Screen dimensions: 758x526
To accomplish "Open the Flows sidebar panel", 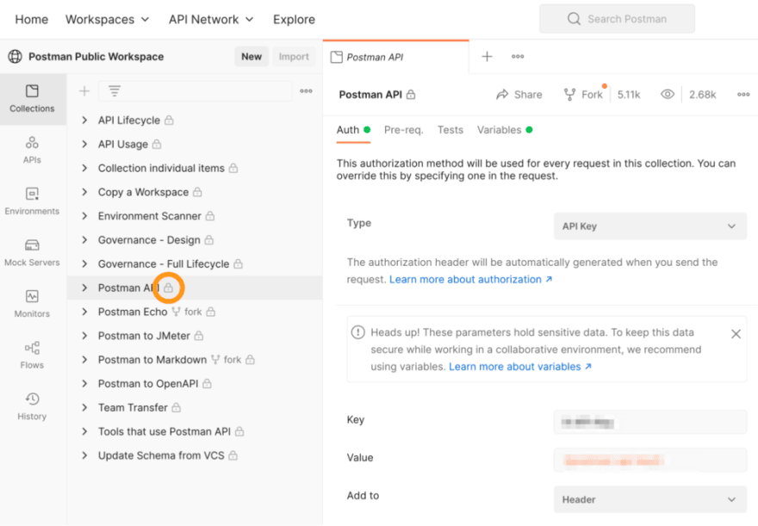I will [33, 355].
